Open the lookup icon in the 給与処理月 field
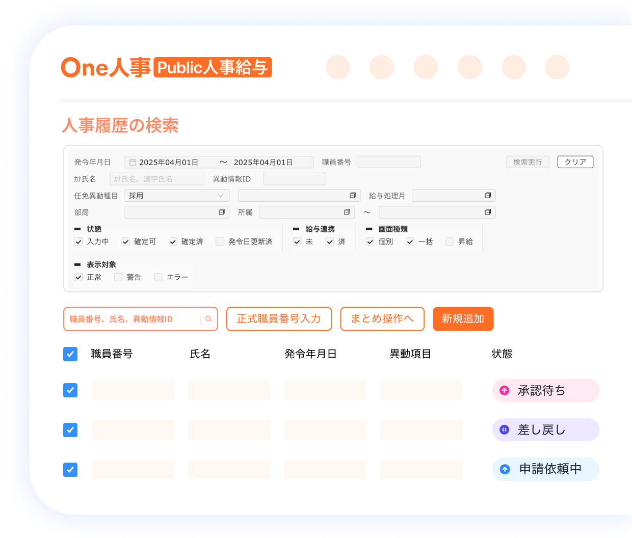This screenshot has width=632, height=538. pyautogui.click(x=488, y=196)
